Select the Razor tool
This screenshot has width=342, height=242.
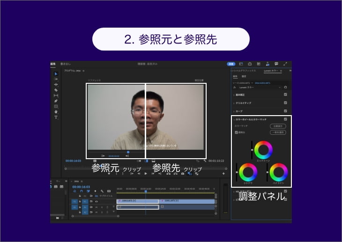[x=56, y=90]
